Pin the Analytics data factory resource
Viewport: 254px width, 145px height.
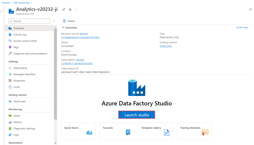coord(64,9)
